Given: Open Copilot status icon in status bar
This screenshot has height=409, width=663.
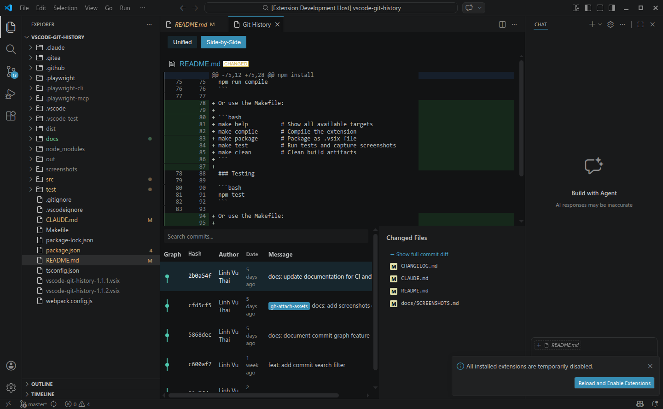Looking at the screenshot, I should click(640, 404).
